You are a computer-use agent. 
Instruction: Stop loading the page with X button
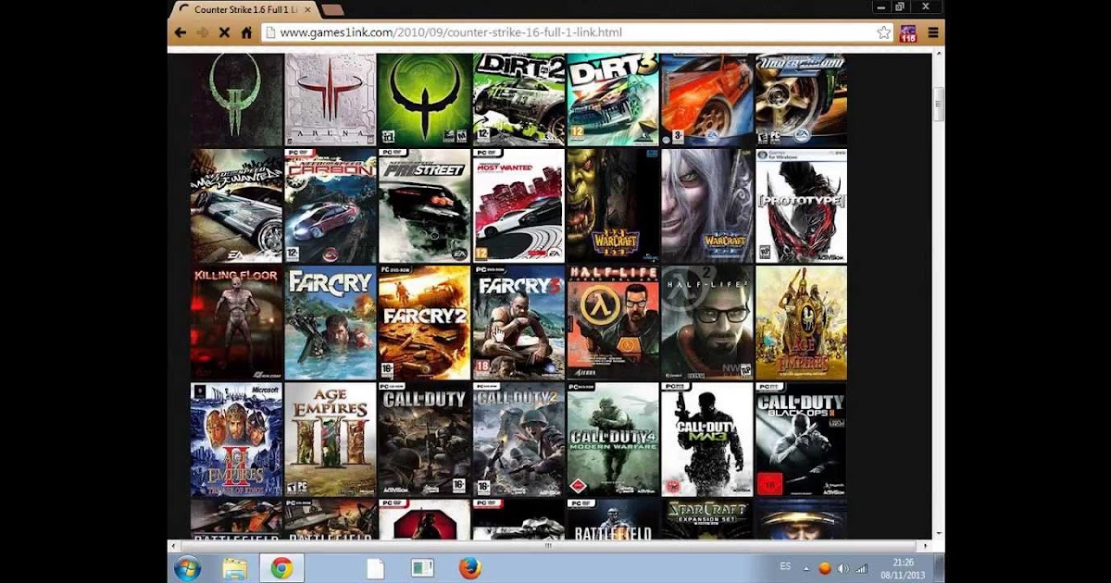tap(225, 32)
